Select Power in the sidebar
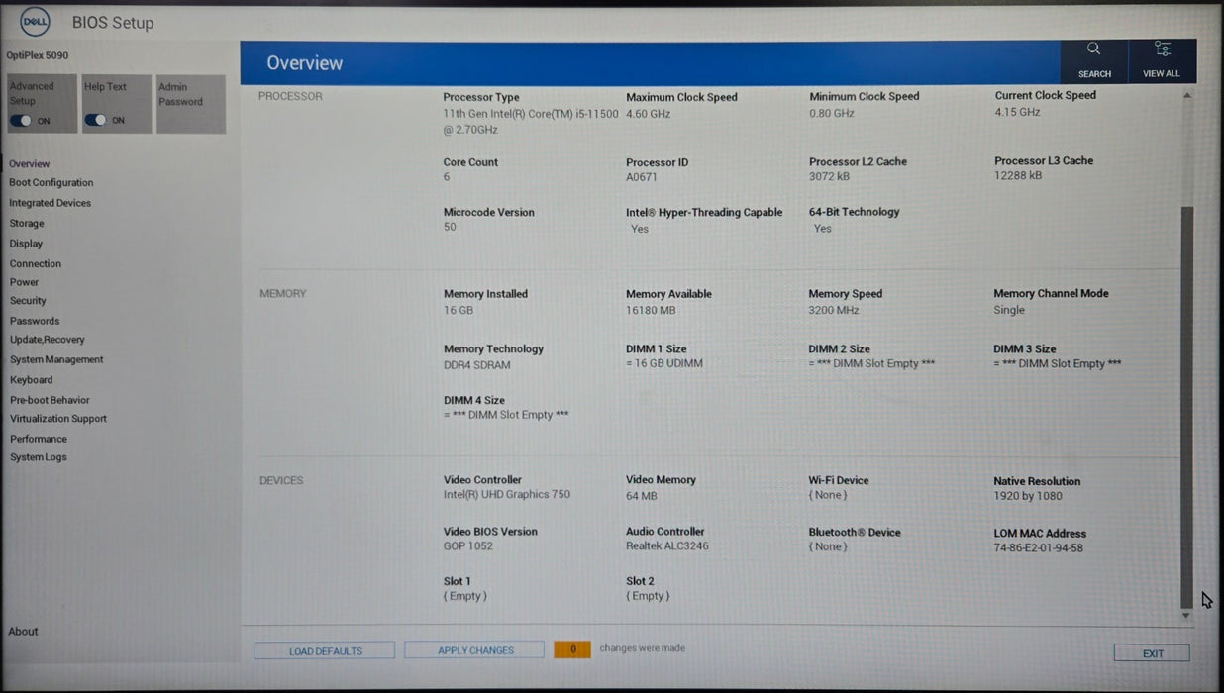Image resolution: width=1224 pixels, height=693 pixels. 25,282
